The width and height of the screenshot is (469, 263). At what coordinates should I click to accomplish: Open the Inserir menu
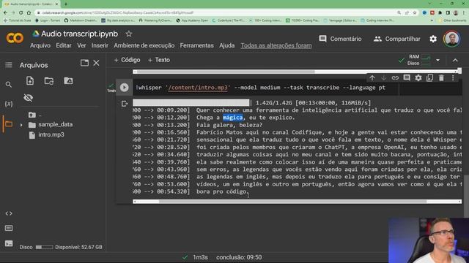[x=100, y=45]
